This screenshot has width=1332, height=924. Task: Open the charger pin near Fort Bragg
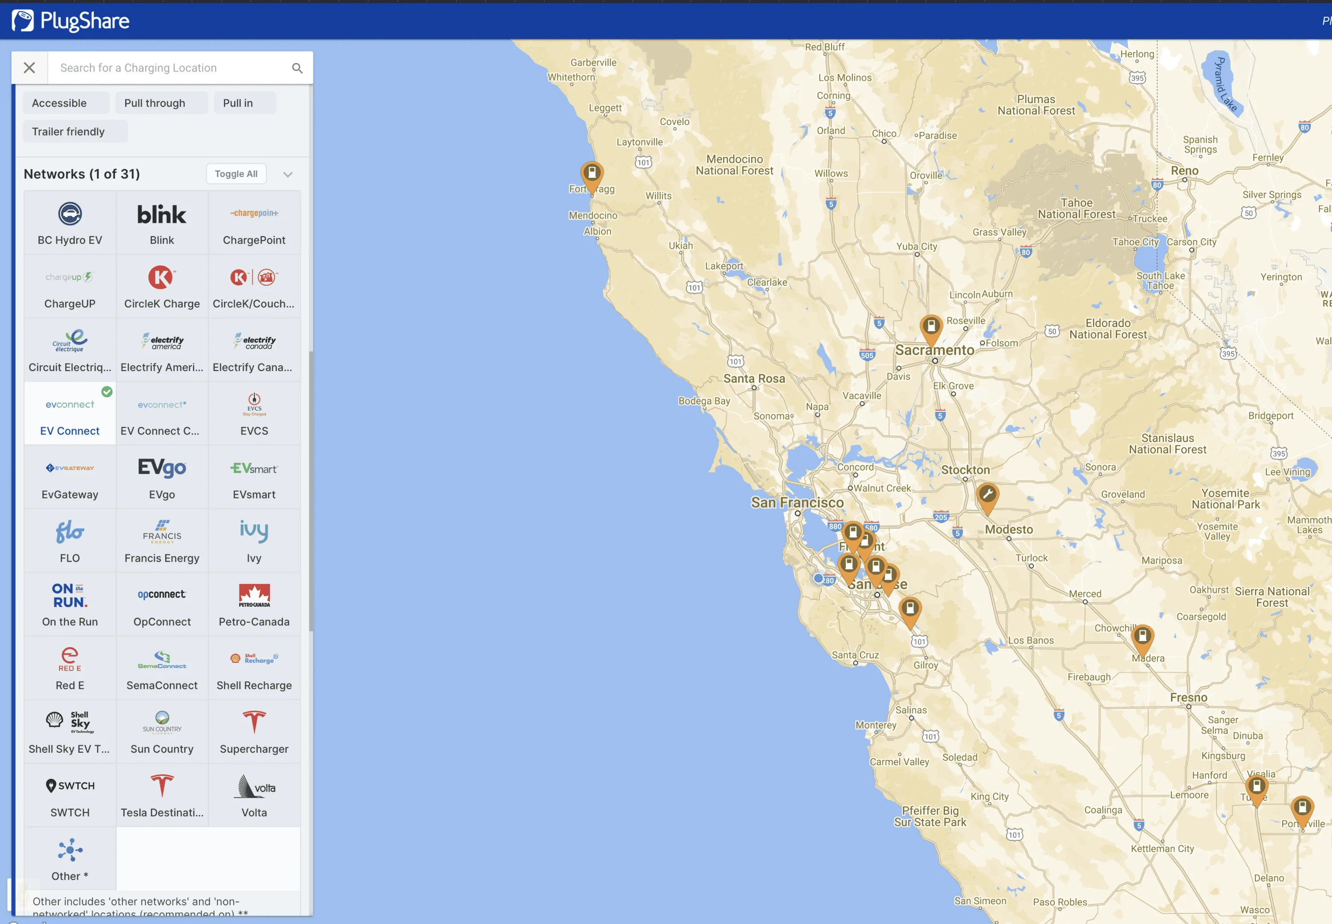592,176
